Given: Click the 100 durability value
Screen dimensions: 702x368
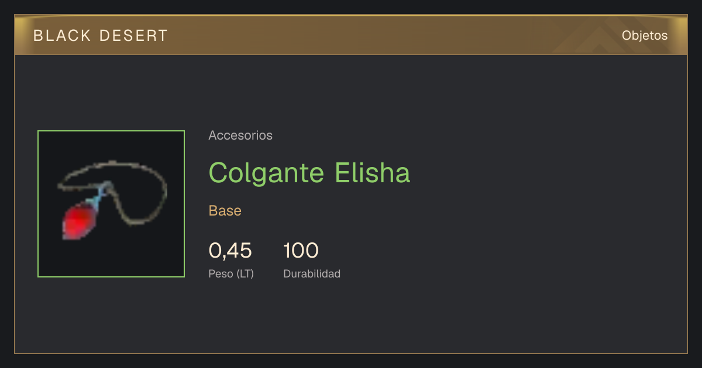Looking at the screenshot, I should pyautogui.click(x=301, y=251).
